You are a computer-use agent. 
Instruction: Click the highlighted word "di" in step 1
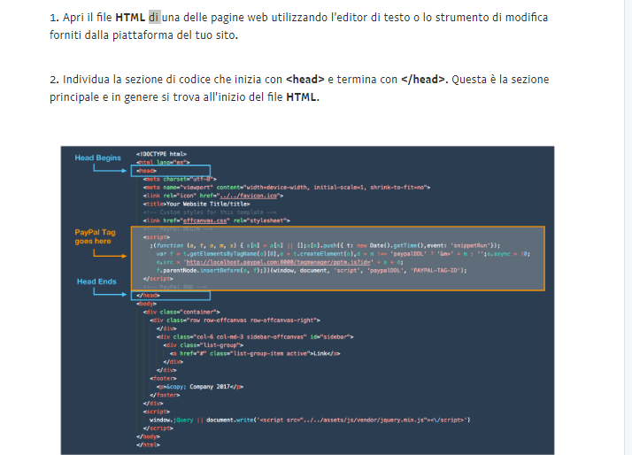pos(154,18)
